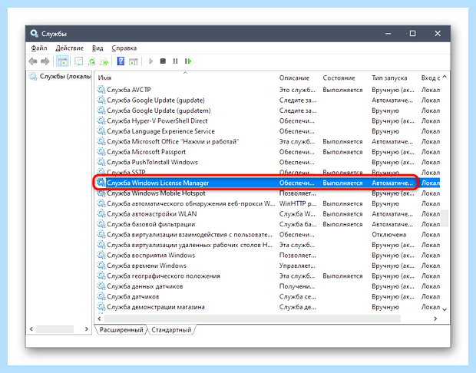Viewport: 476px width, 373px height.
Task: Toggle the action pane toolbar icon
Action: [134, 61]
